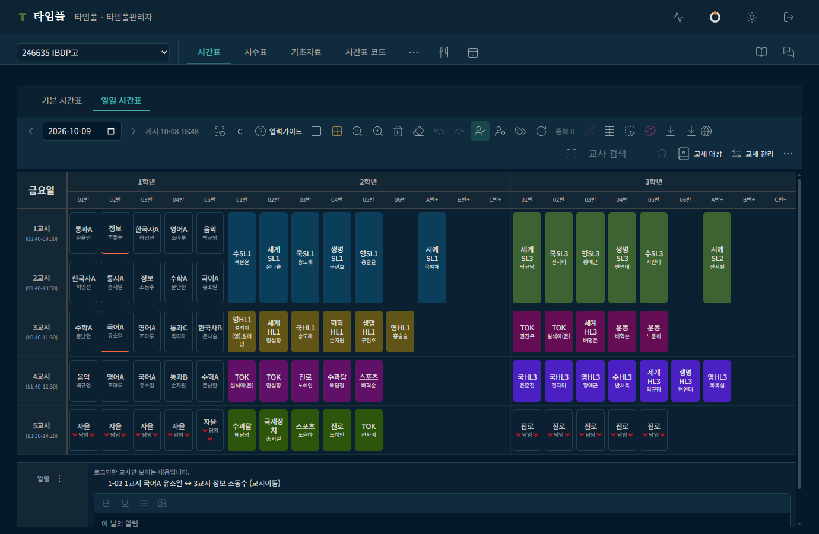The image size is (819, 534).
Task: Switch to the 기본 시간표 tab
Action: coord(62,101)
